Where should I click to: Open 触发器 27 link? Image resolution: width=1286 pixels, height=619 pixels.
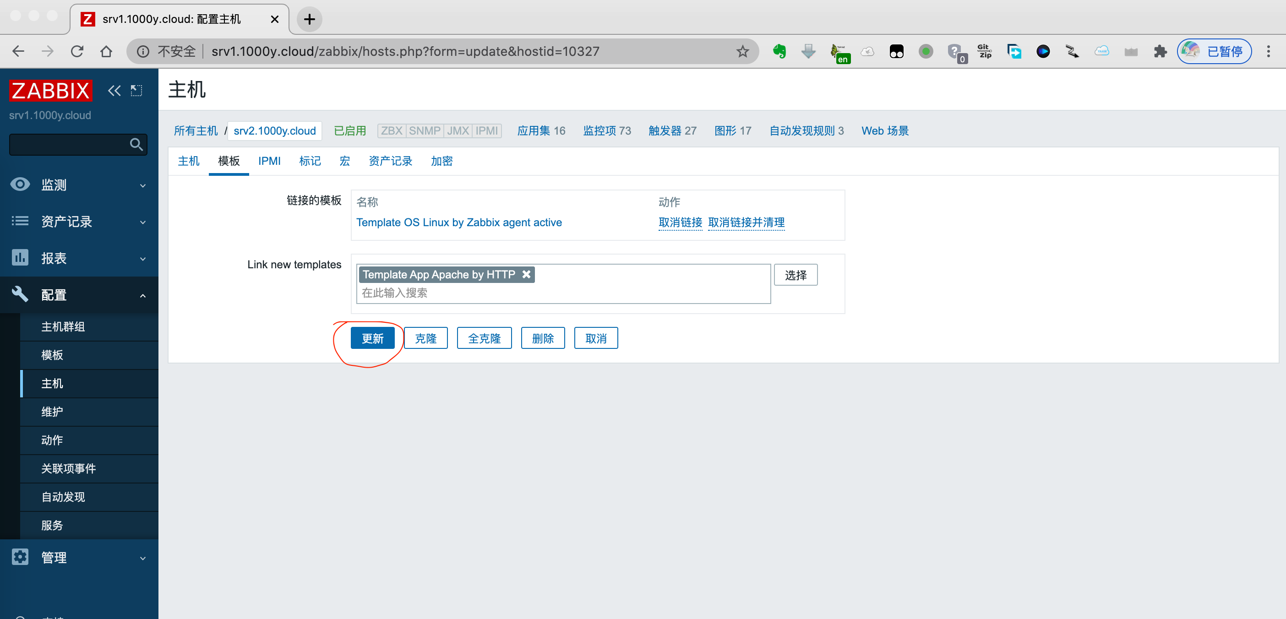pyautogui.click(x=672, y=131)
